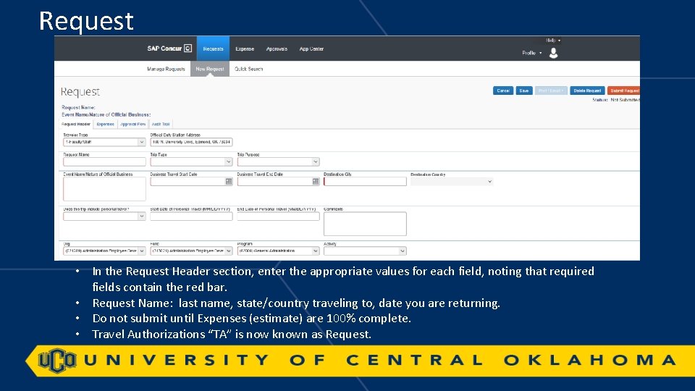Image resolution: width=695 pixels, height=391 pixels.
Task: Click the Cancel button
Action: point(502,91)
